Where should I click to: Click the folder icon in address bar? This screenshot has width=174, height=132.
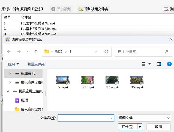tap(47, 51)
